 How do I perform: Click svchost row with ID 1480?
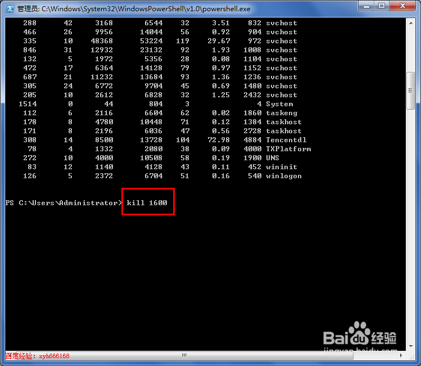pyautogui.click(x=160, y=86)
